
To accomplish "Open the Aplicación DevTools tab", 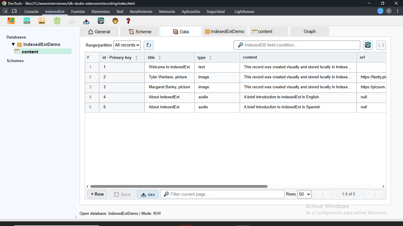I will (191, 11).
